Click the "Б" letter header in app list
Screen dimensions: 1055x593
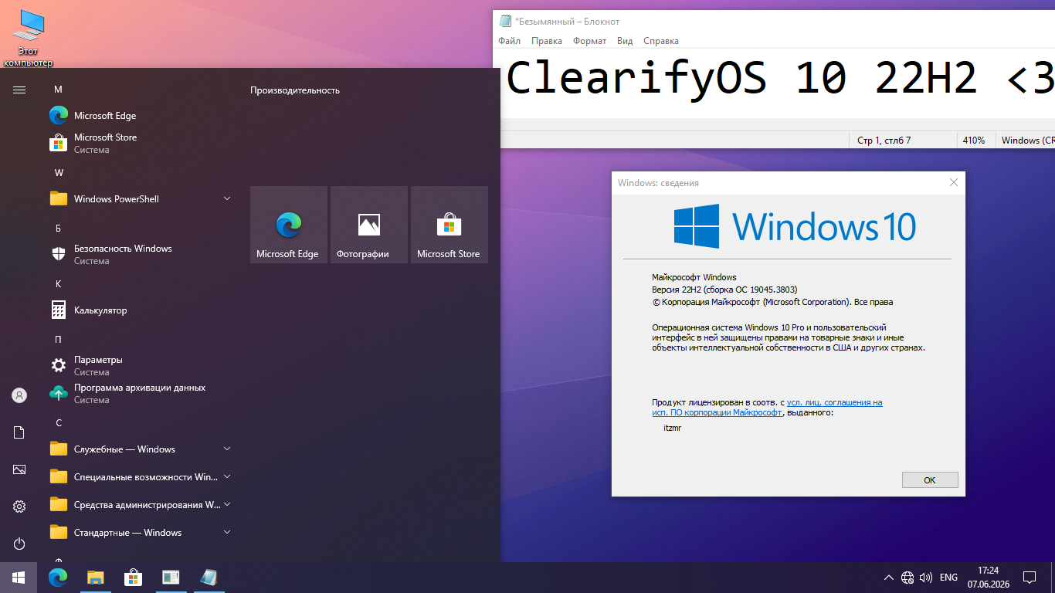coord(58,229)
